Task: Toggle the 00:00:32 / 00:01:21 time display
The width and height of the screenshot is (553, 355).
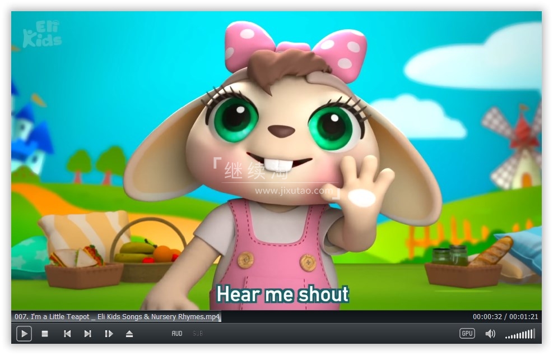Action: click(x=505, y=317)
